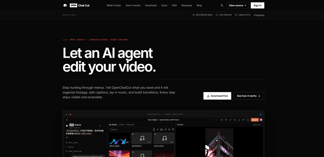Click the upload icon next to media search
The width and height of the screenshot is (324, 157).
[x=154, y=129]
